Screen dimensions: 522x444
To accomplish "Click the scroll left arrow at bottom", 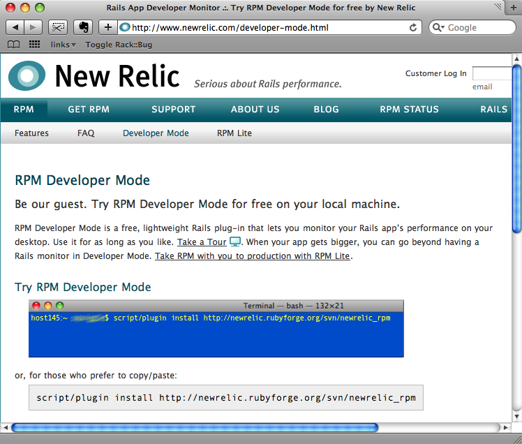I will 6,427.
